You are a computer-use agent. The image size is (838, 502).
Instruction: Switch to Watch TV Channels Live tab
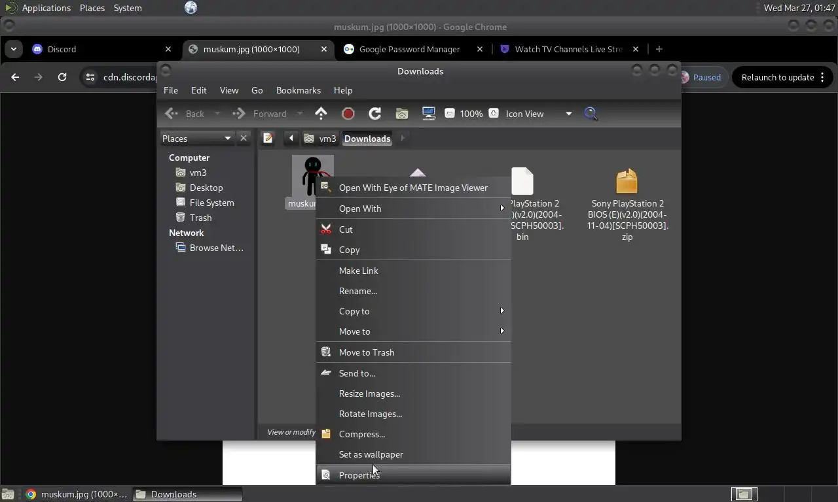pos(568,49)
